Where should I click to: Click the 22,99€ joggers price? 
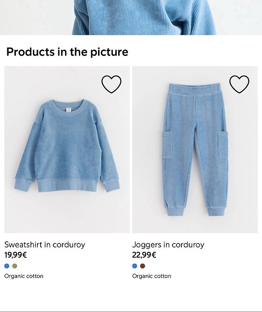coord(144,255)
